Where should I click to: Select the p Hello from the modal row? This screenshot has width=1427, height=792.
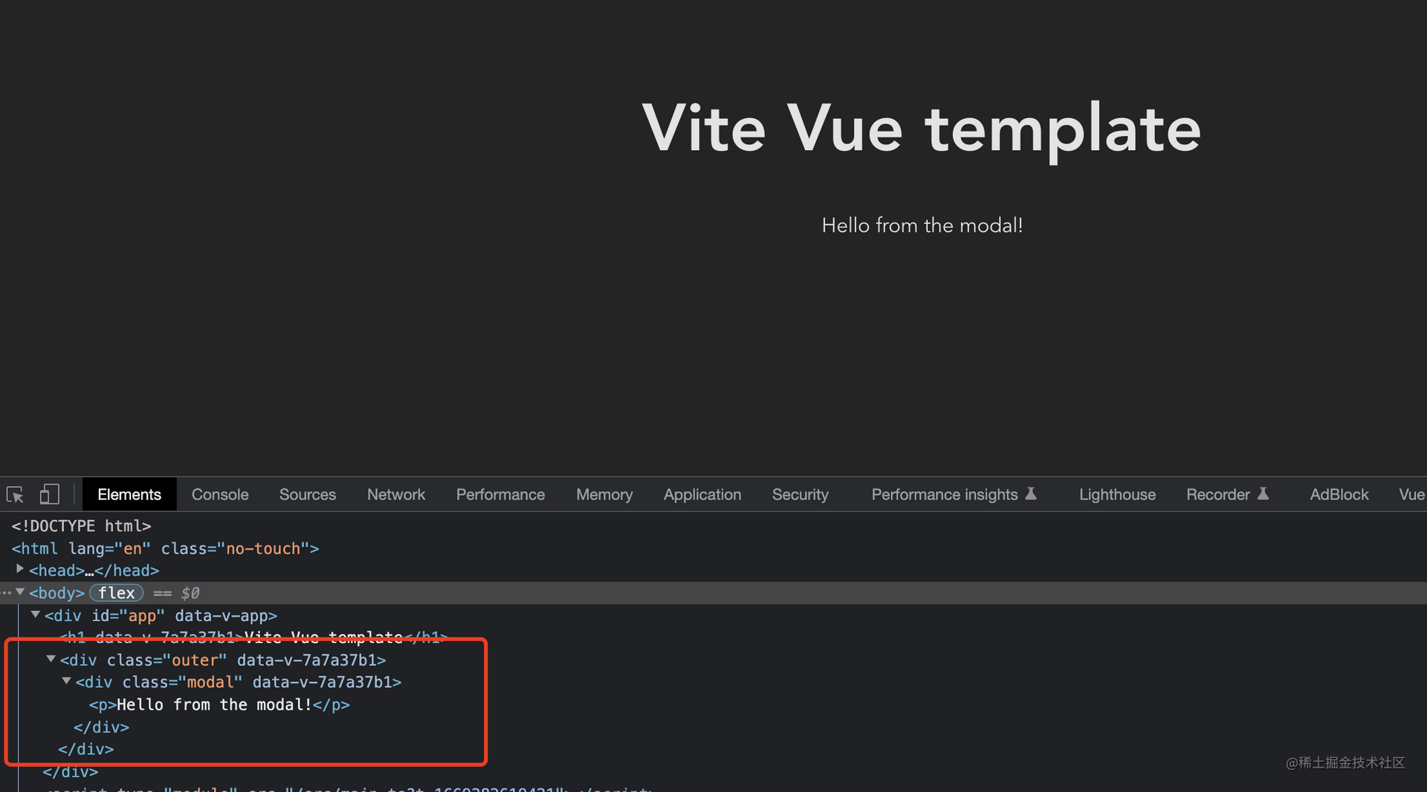[x=219, y=704]
